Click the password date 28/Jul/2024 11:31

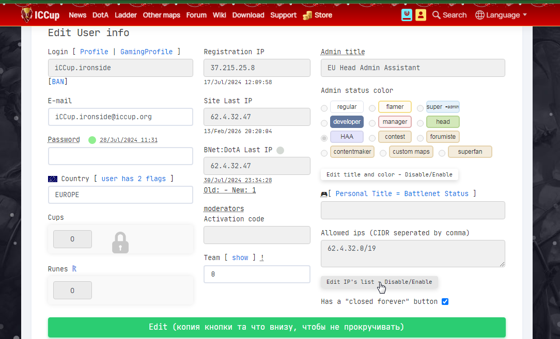tap(129, 140)
